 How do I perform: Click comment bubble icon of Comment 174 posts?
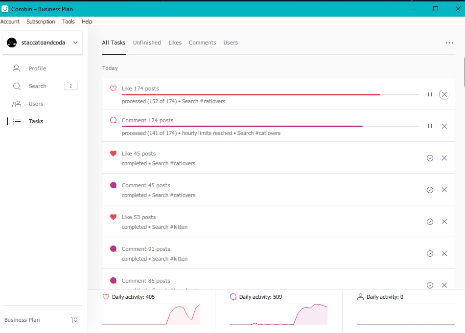click(x=113, y=120)
